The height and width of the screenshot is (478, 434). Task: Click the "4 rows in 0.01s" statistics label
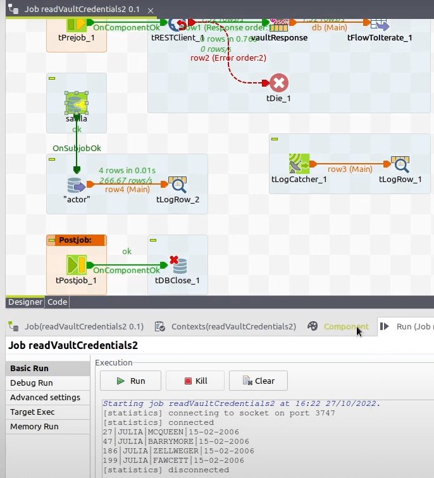coord(127,171)
